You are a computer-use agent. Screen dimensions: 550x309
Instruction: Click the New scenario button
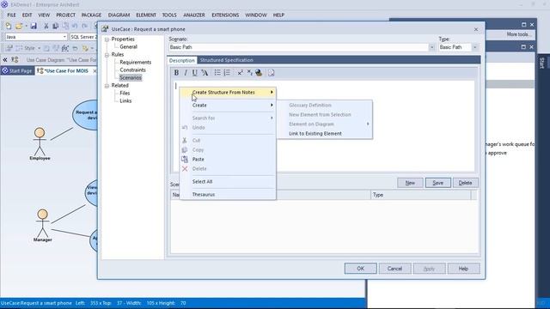pos(410,183)
